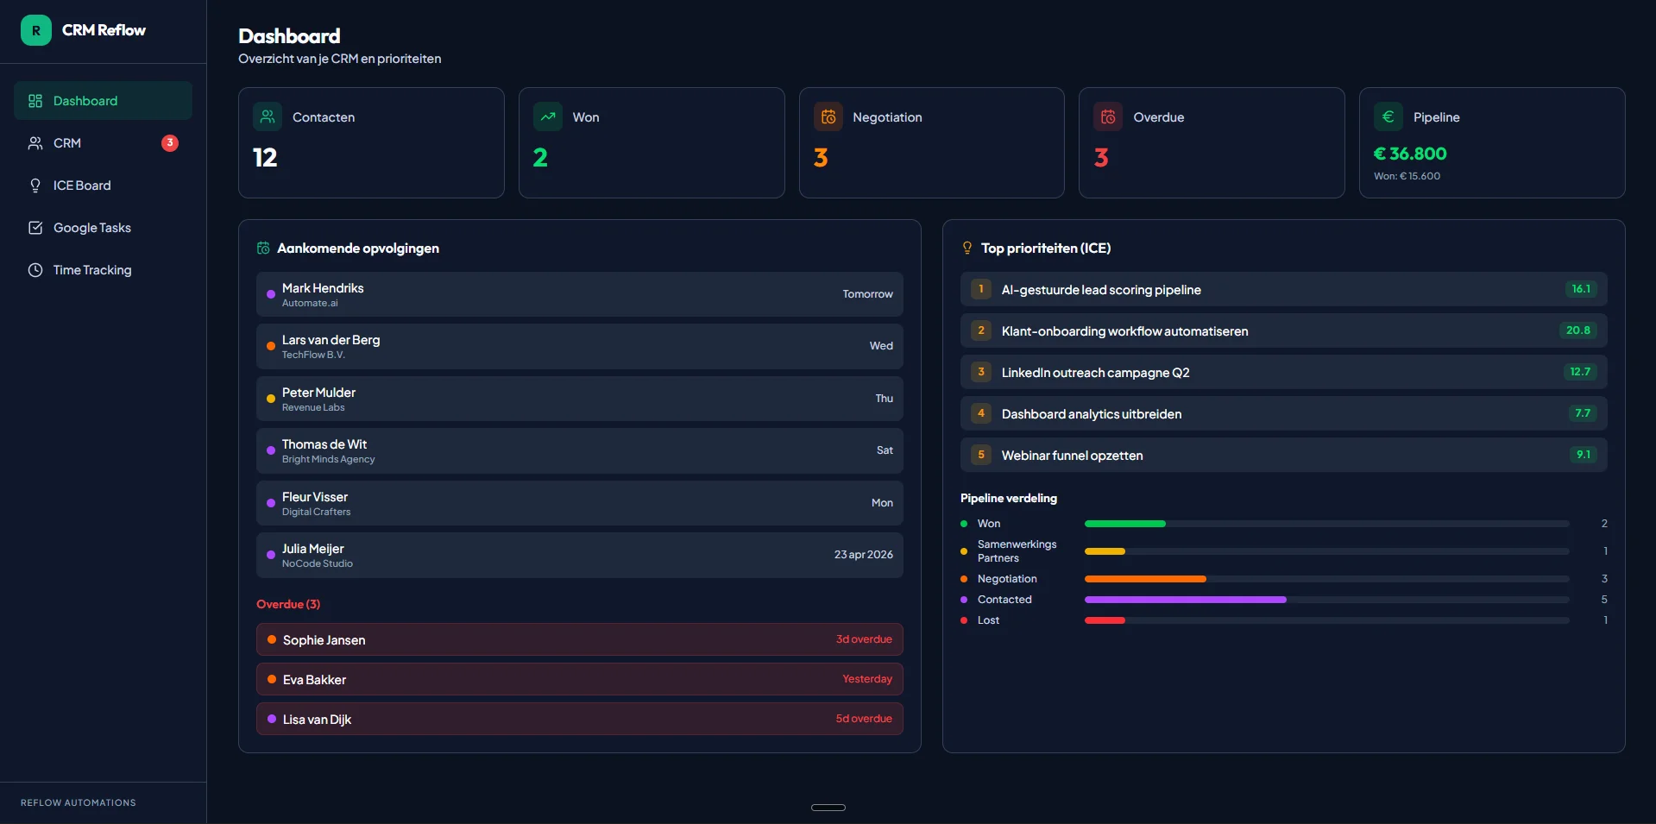Screen dimensions: 1656x824
Task: Navigate to Google Tasks
Action: (103, 228)
